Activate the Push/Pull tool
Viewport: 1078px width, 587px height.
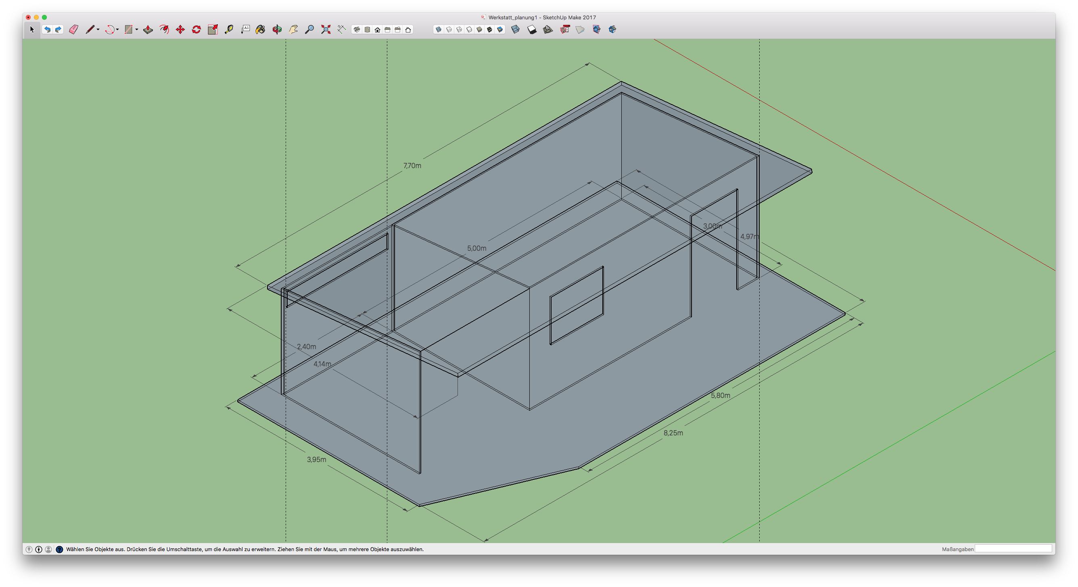[148, 29]
